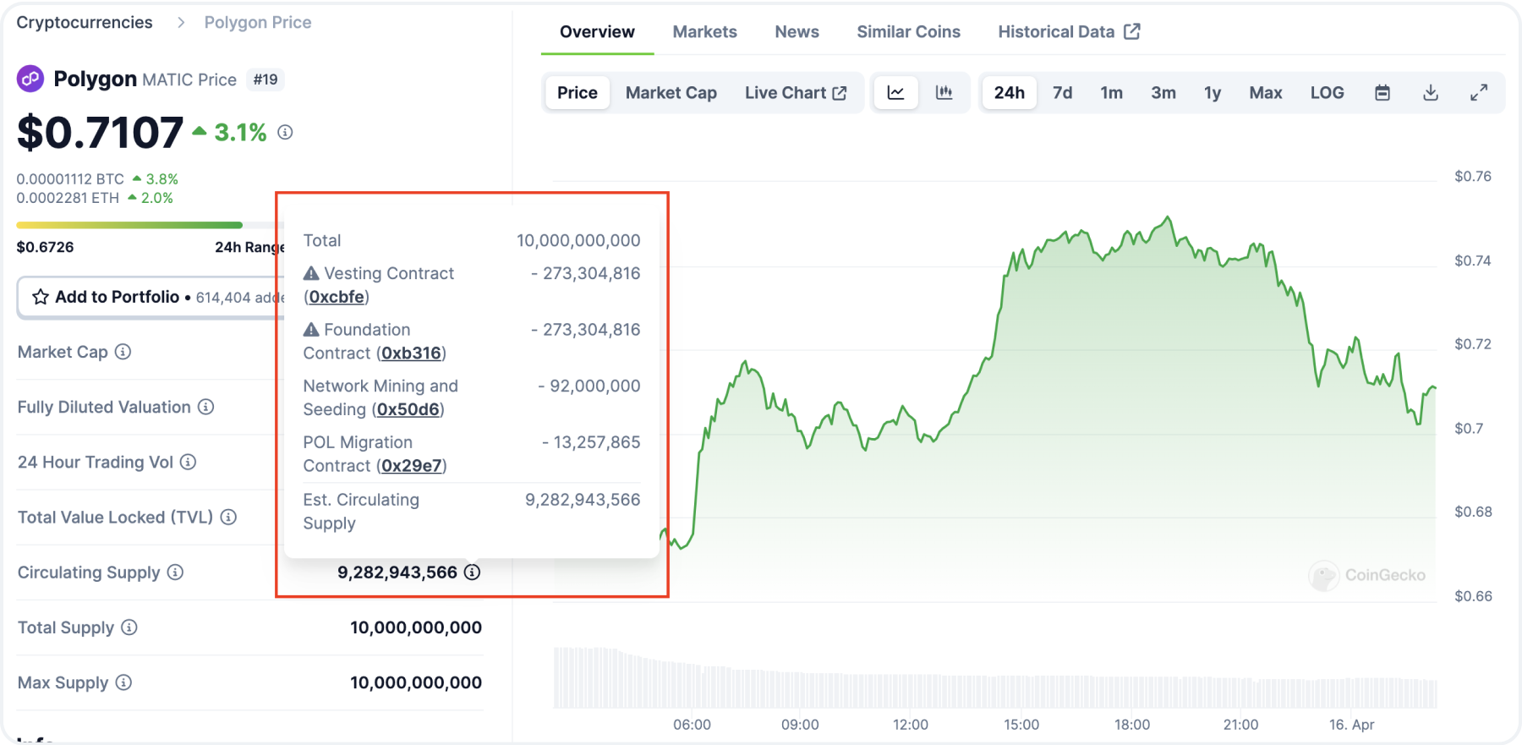Open the 0xcbfe vesting contract link

337,297
